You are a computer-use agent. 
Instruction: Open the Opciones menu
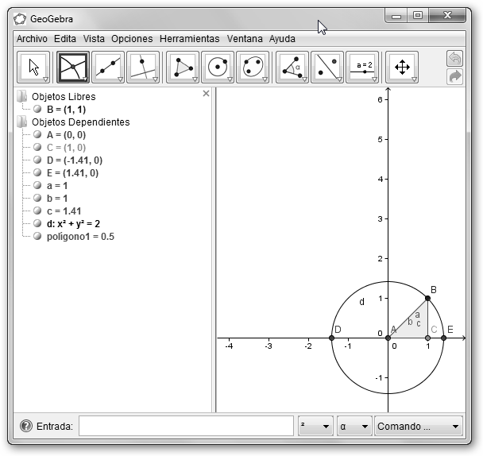click(132, 38)
